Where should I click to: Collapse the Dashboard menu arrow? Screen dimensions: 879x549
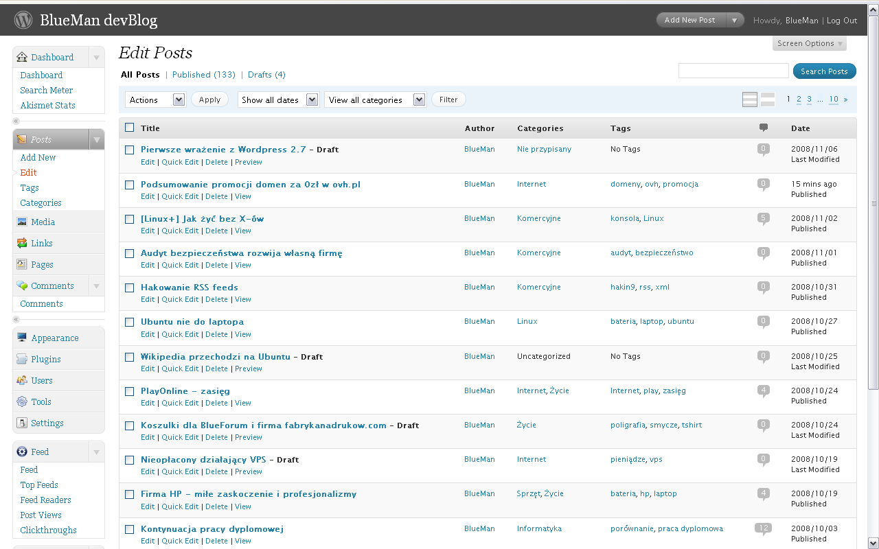(96, 58)
